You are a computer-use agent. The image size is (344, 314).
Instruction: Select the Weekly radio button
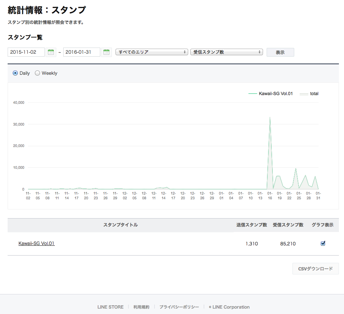(x=37, y=73)
